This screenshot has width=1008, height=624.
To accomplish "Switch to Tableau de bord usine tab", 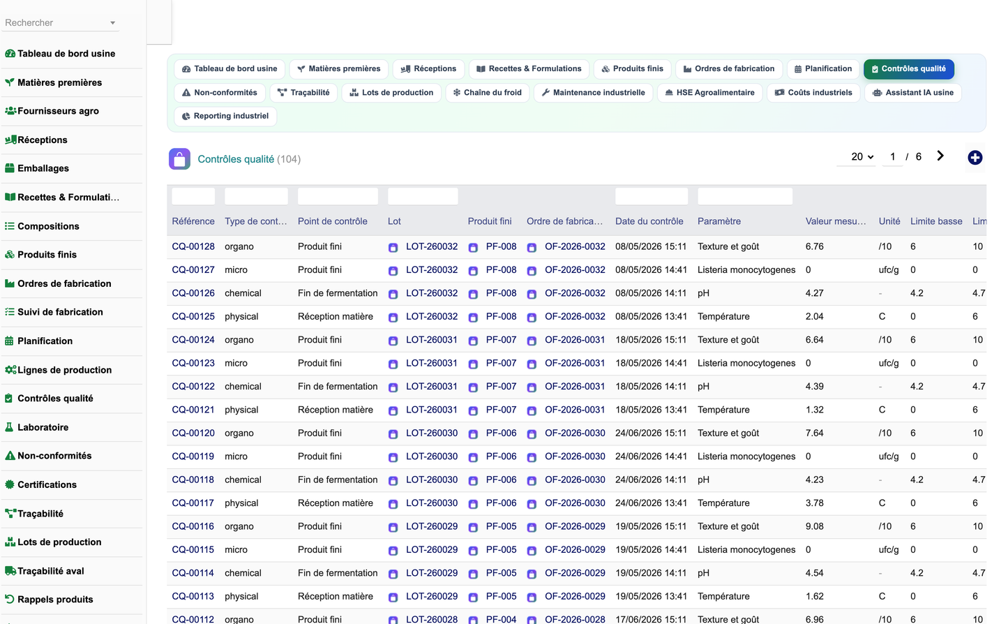I will [x=230, y=69].
